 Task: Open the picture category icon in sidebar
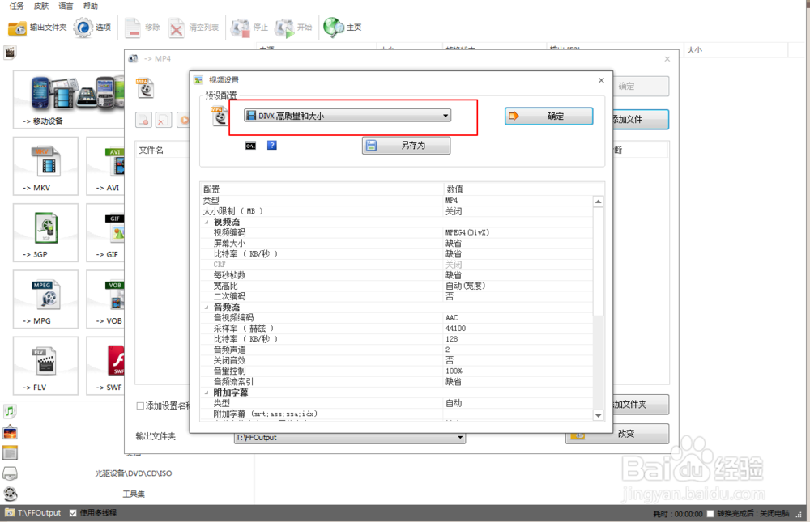click(10, 433)
